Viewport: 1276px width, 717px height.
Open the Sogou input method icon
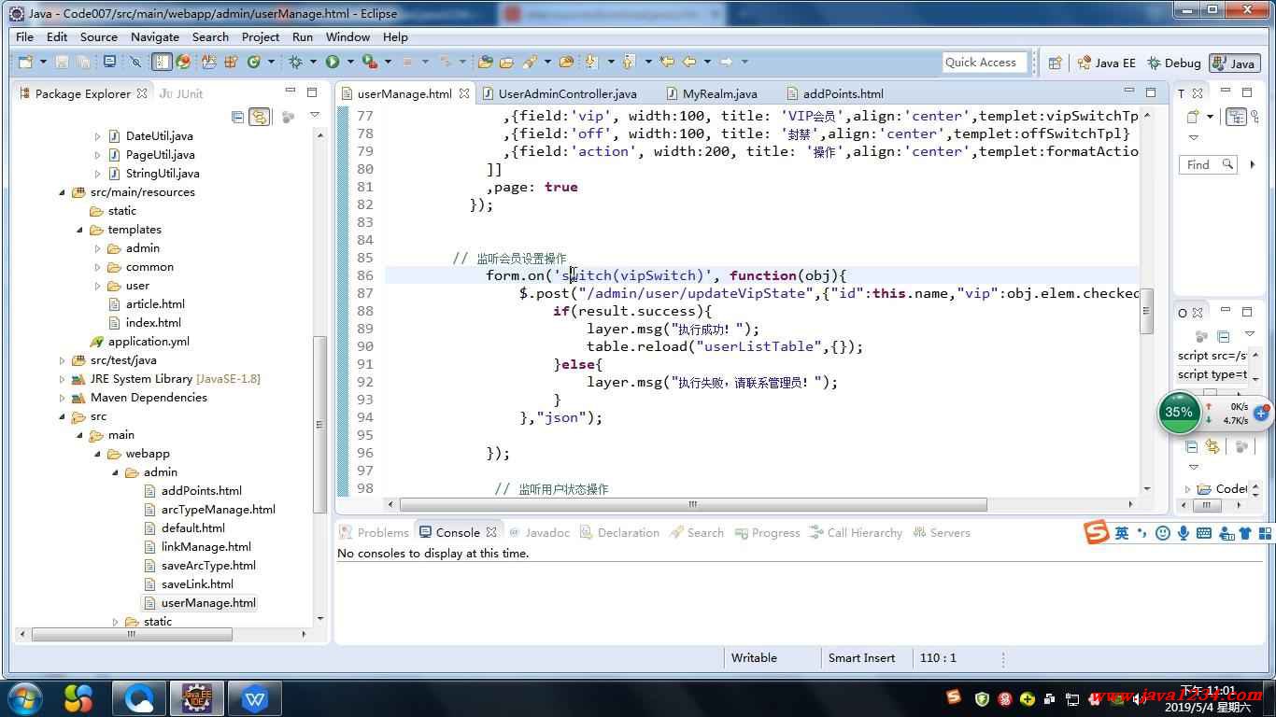click(1097, 533)
